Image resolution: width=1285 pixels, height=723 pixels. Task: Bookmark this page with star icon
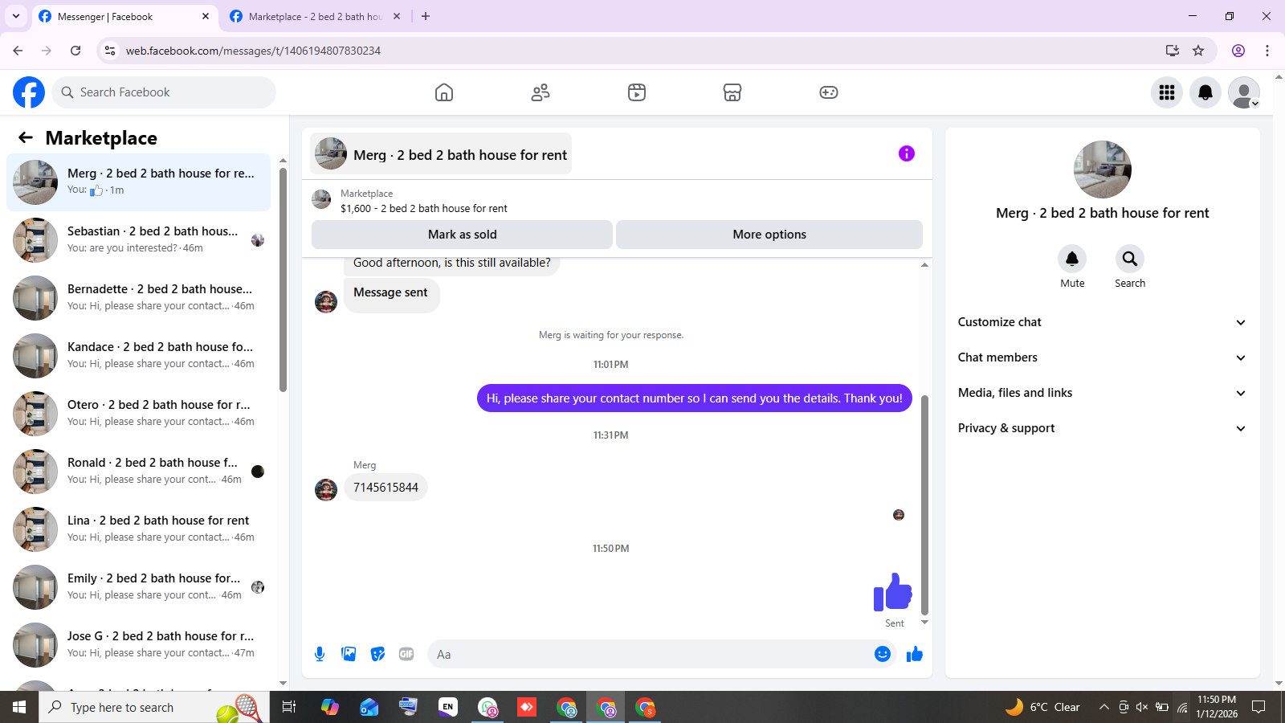1198,51
